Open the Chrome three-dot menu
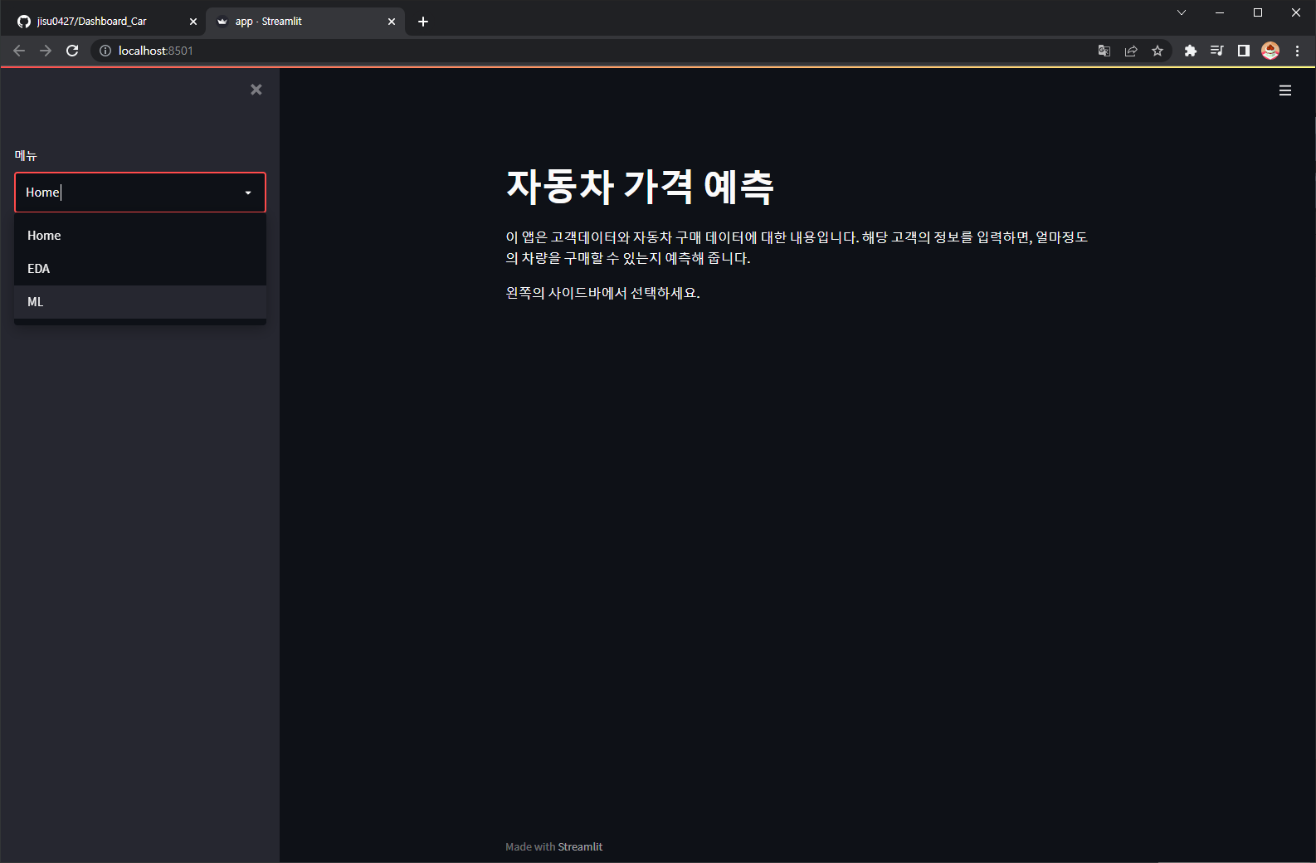Image resolution: width=1316 pixels, height=863 pixels. 1297,51
